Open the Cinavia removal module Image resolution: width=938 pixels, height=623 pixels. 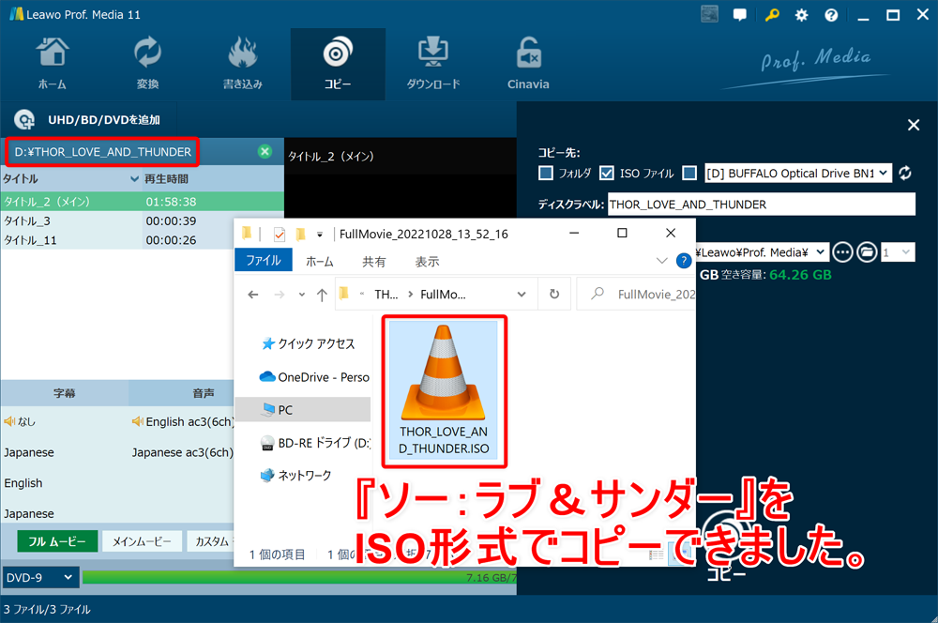528,64
